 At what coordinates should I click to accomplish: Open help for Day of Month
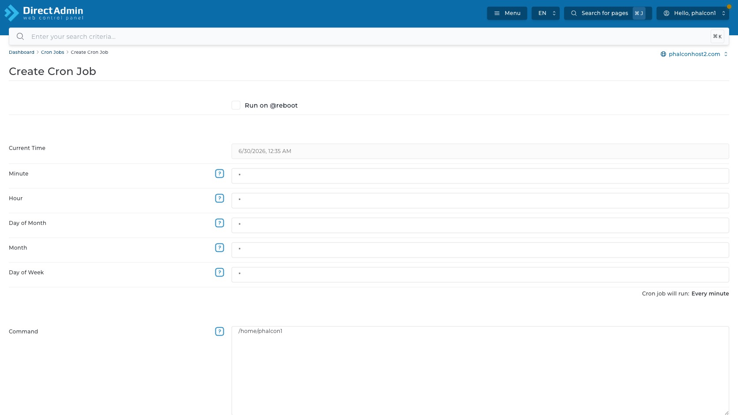pyautogui.click(x=219, y=223)
